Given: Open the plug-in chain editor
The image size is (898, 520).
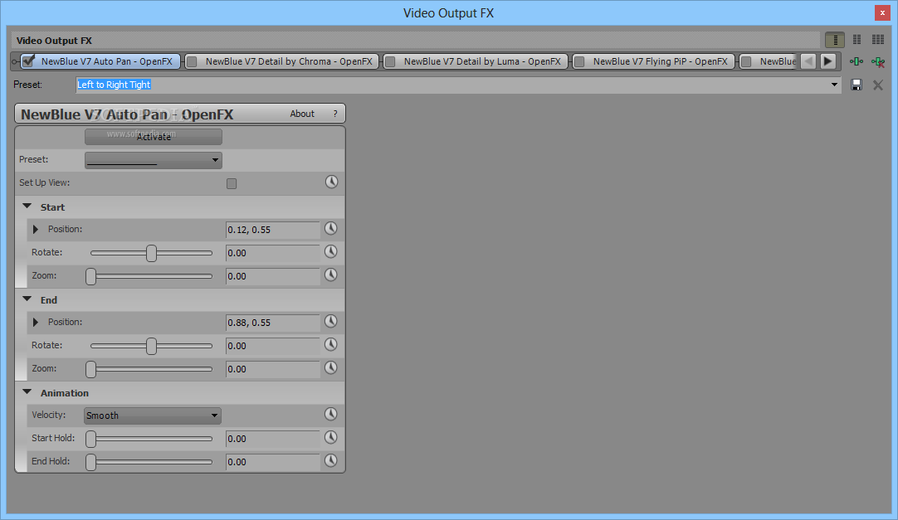Looking at the screenshot, I should click(857, 61).
